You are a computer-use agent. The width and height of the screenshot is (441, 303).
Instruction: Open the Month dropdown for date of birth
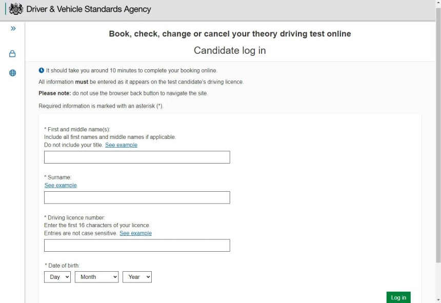point(96,277)
